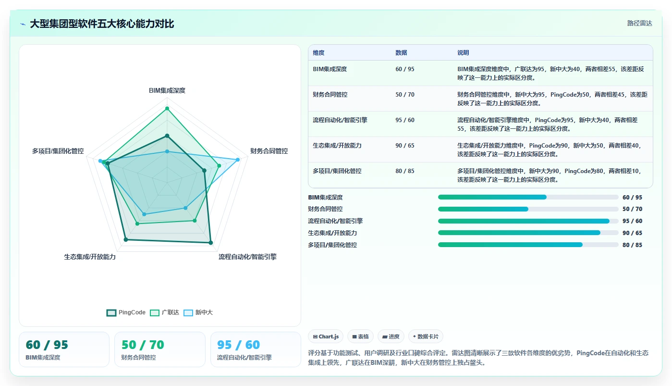Screen dimensions: 672x386
Task: Click the Chart.js tag chip
Action: [x=326, y=336]
